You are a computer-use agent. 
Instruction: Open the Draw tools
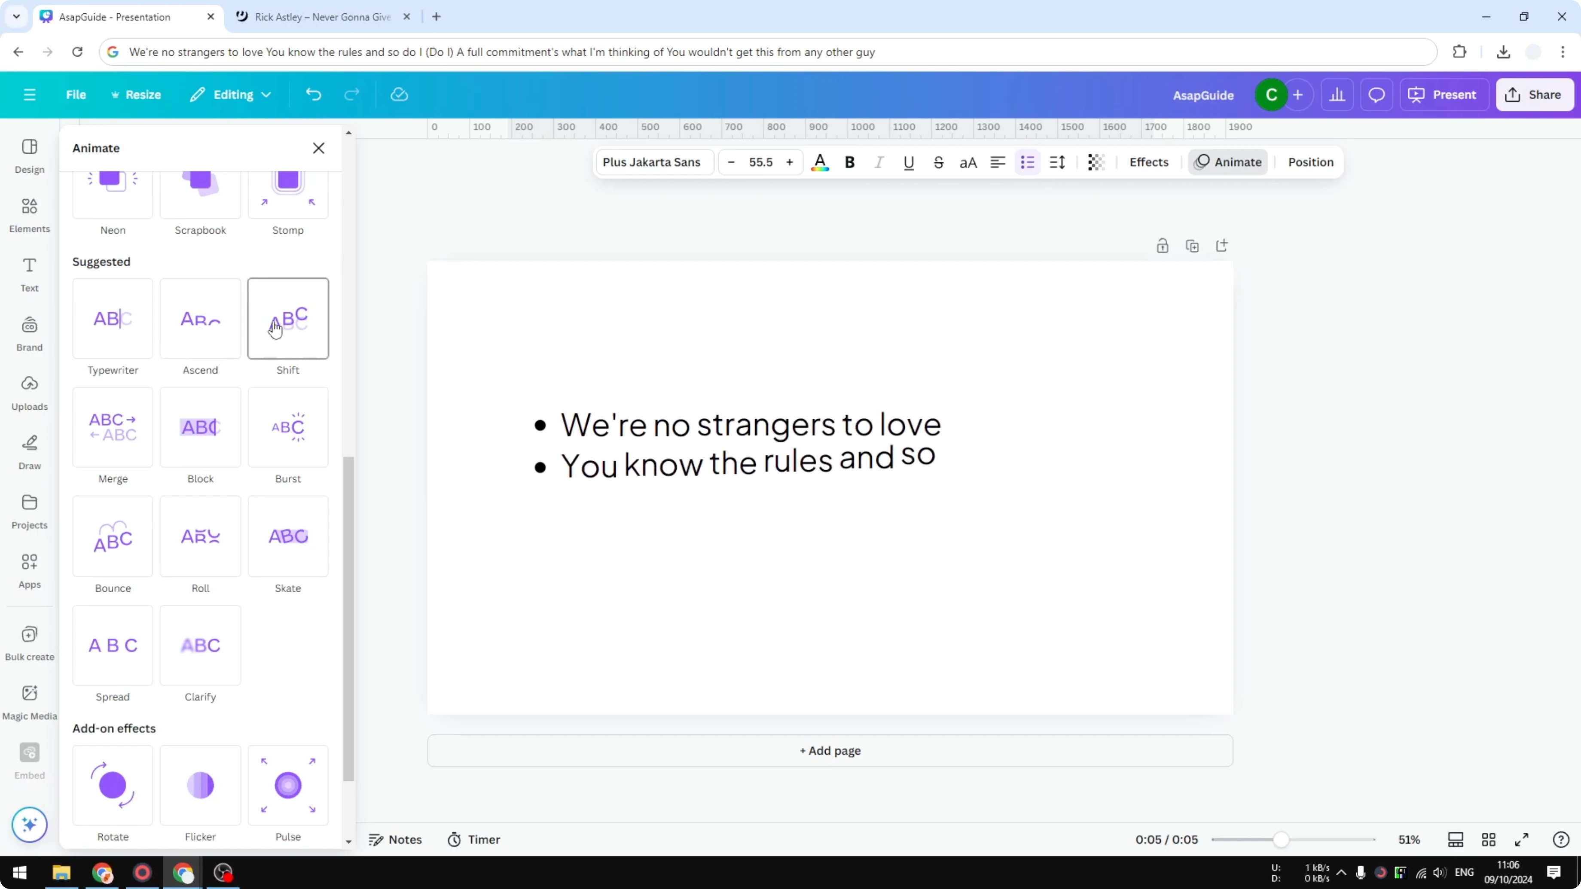click(30, 453)
